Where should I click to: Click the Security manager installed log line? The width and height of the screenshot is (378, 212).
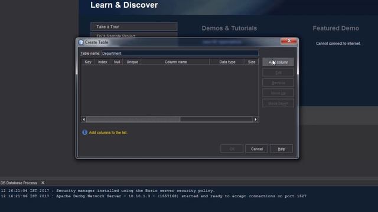click(x=107, y=191)
